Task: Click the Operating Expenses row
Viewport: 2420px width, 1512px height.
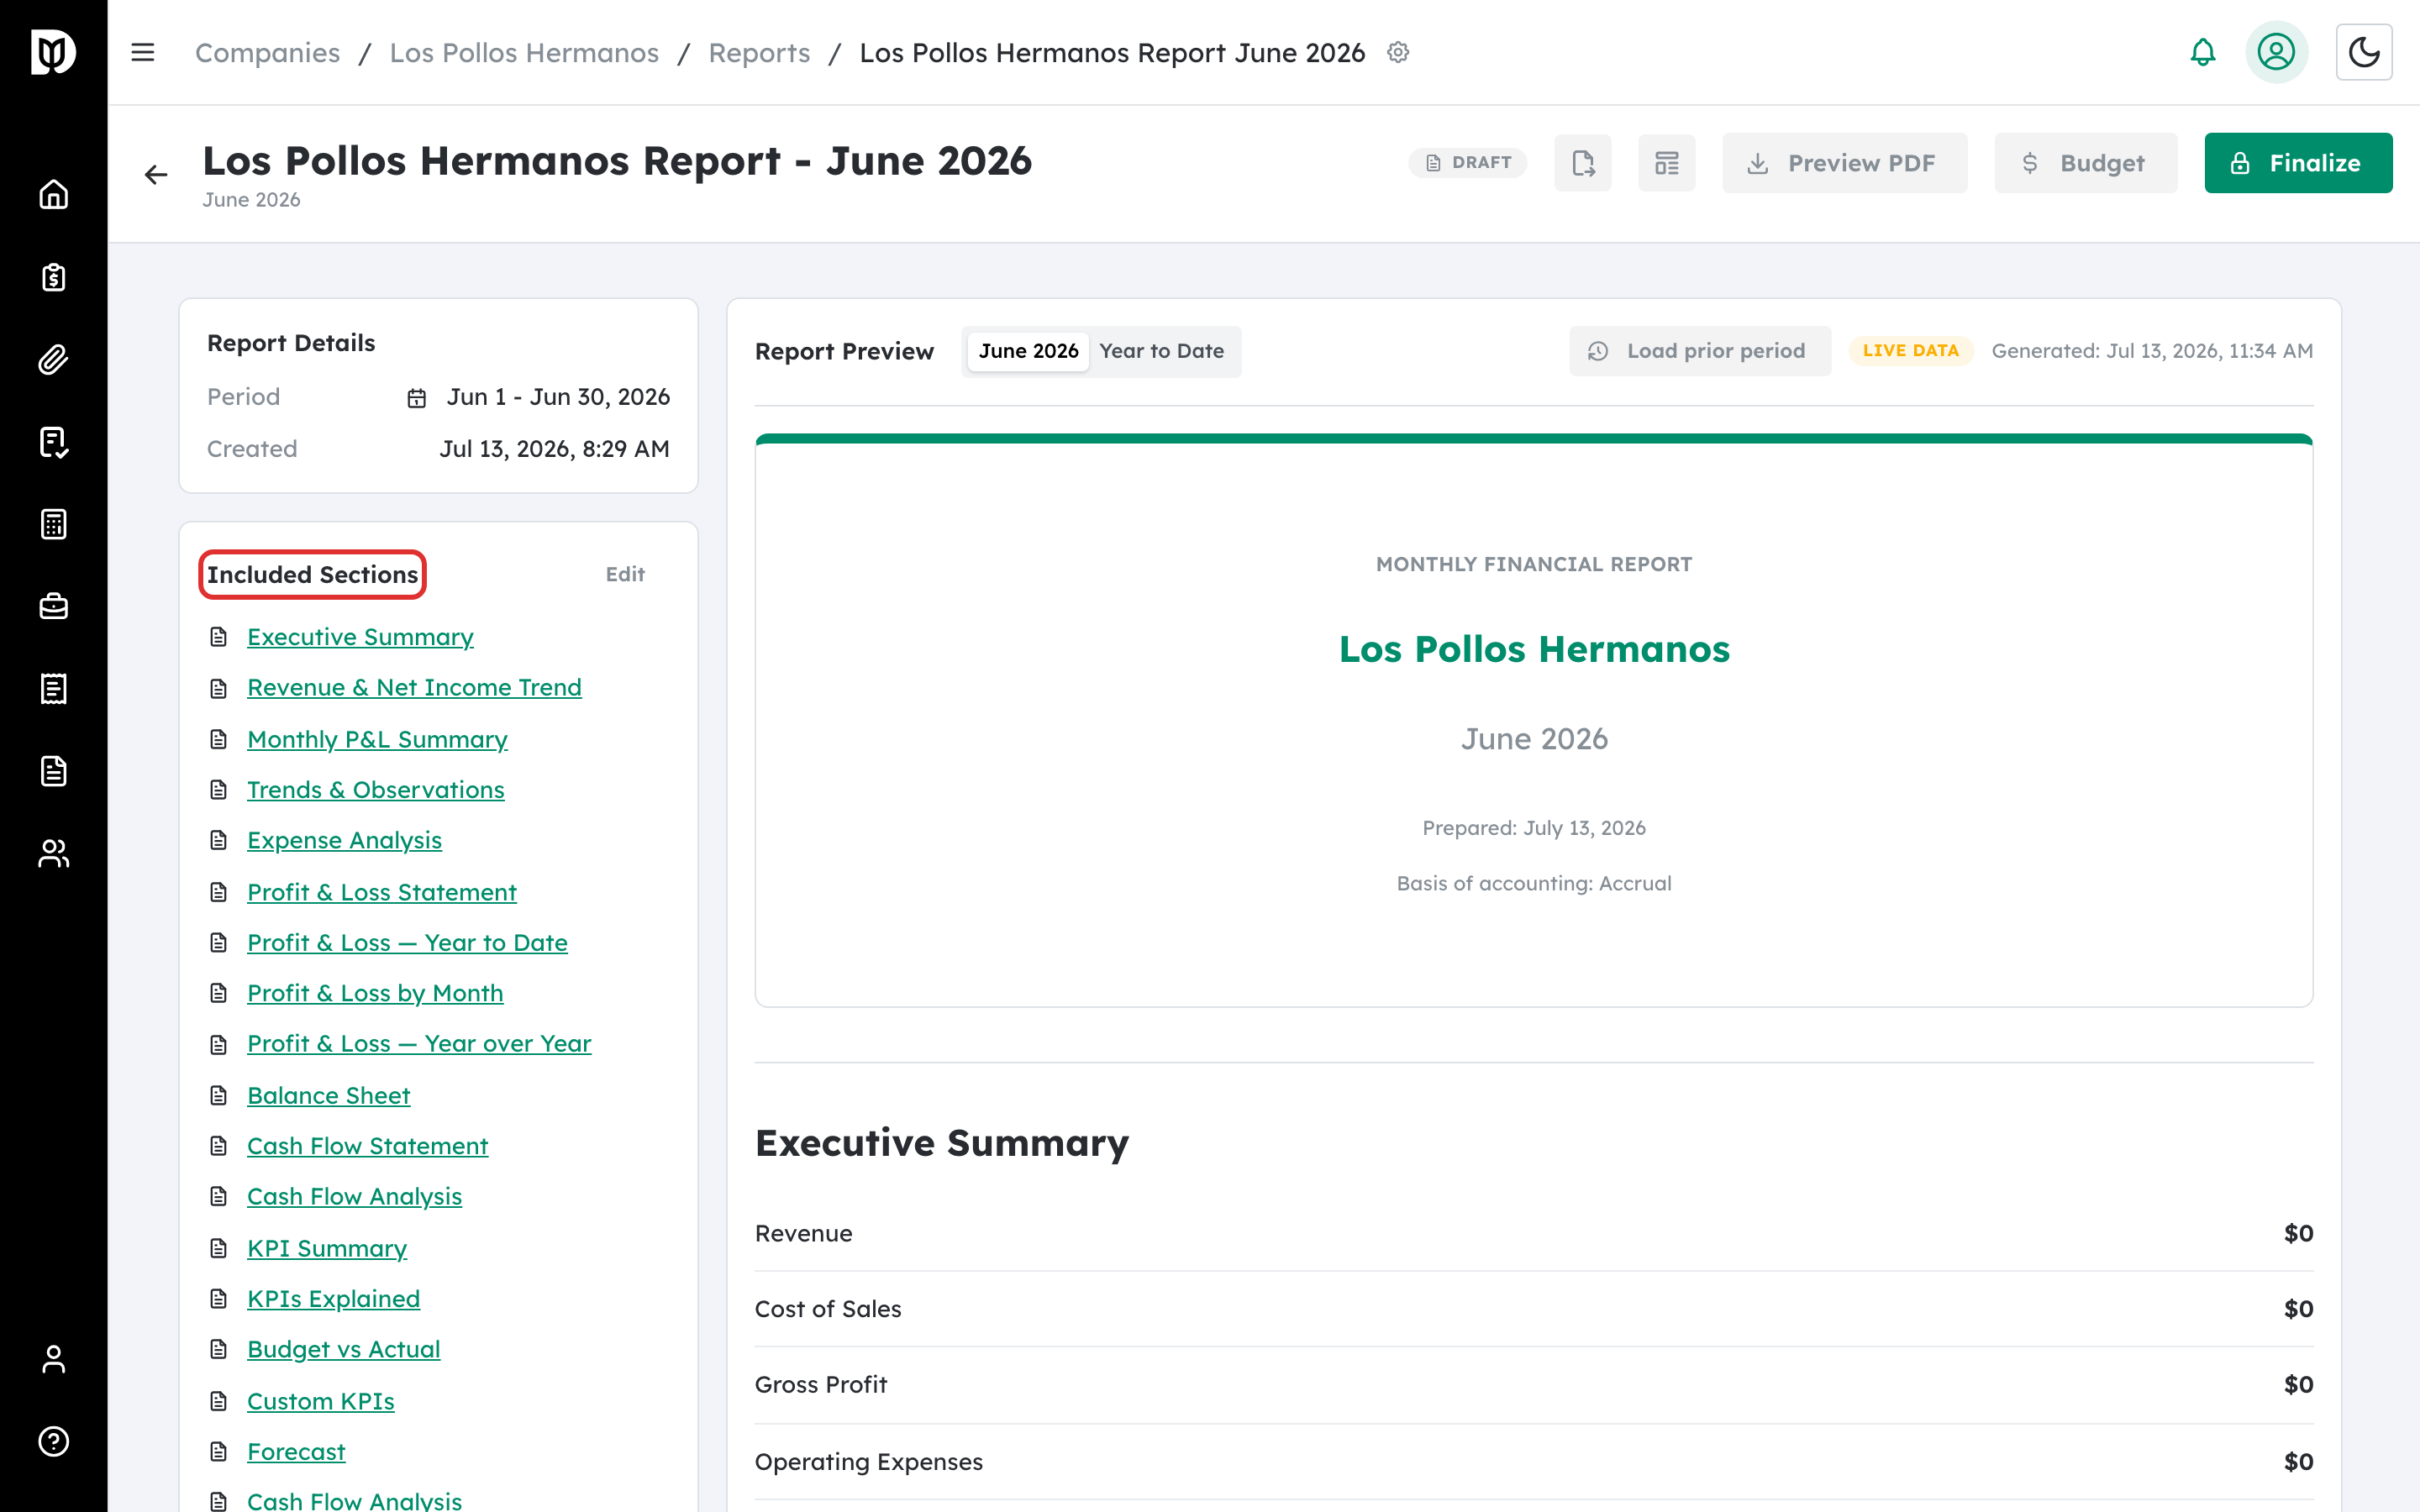Action: 1534,1462
